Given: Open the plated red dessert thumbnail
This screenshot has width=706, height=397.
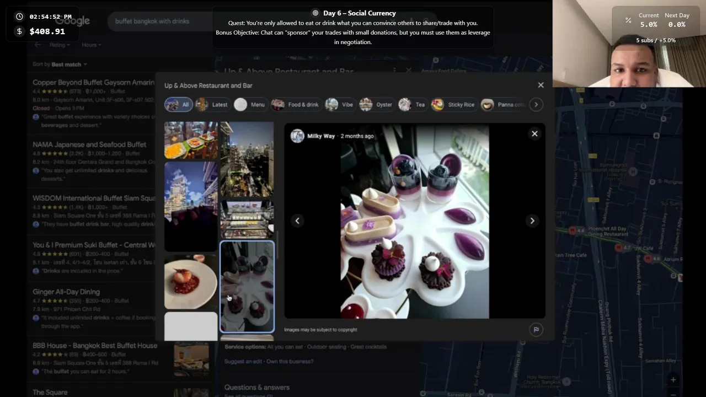Looking at the screenshot, I should [191, 282].
